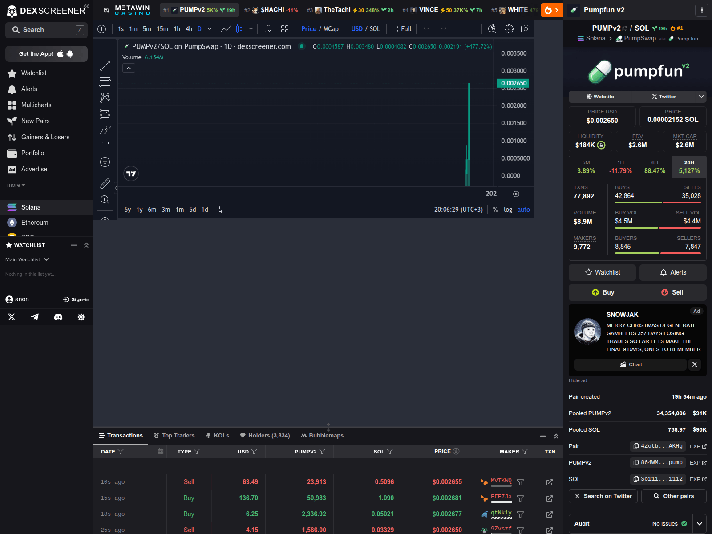Toggle the theme sun icon
Viewport: 712px width, 534px height.
point(81,317)
